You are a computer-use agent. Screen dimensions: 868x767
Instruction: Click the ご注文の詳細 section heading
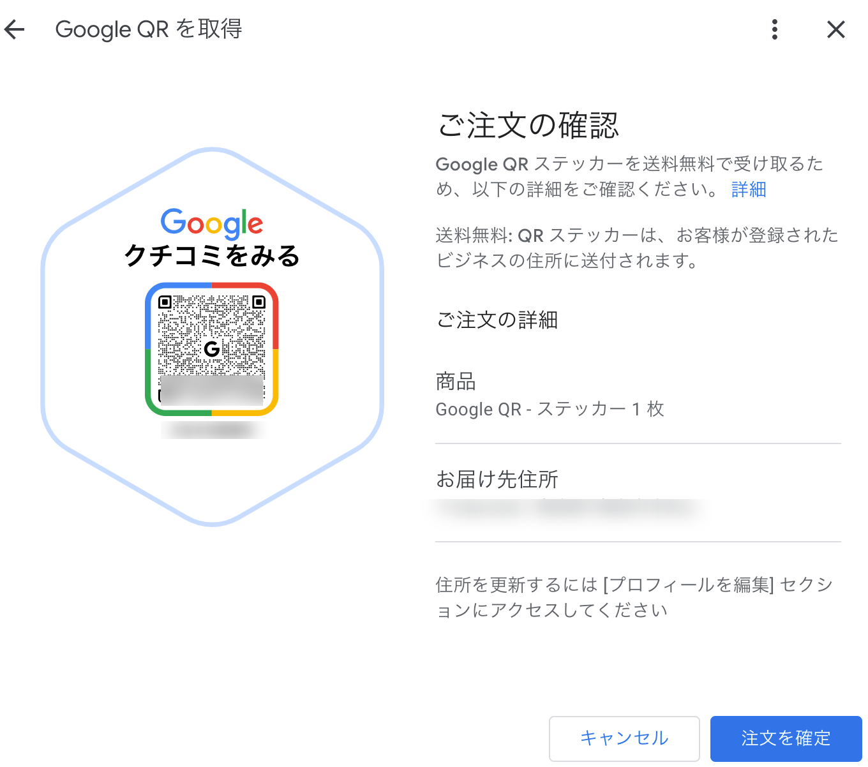(x=497, y=320)
